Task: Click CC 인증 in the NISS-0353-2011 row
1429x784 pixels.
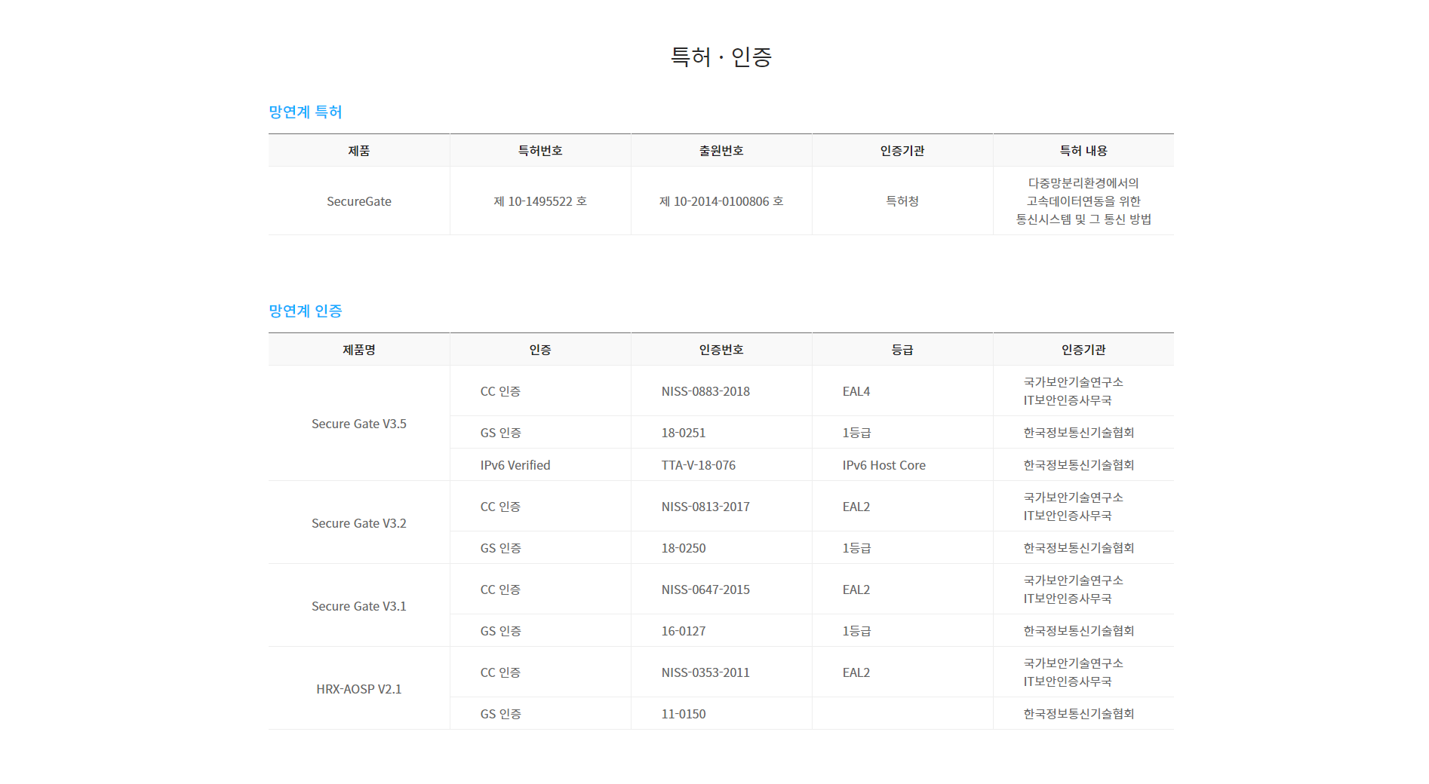Action: point(500,672)
